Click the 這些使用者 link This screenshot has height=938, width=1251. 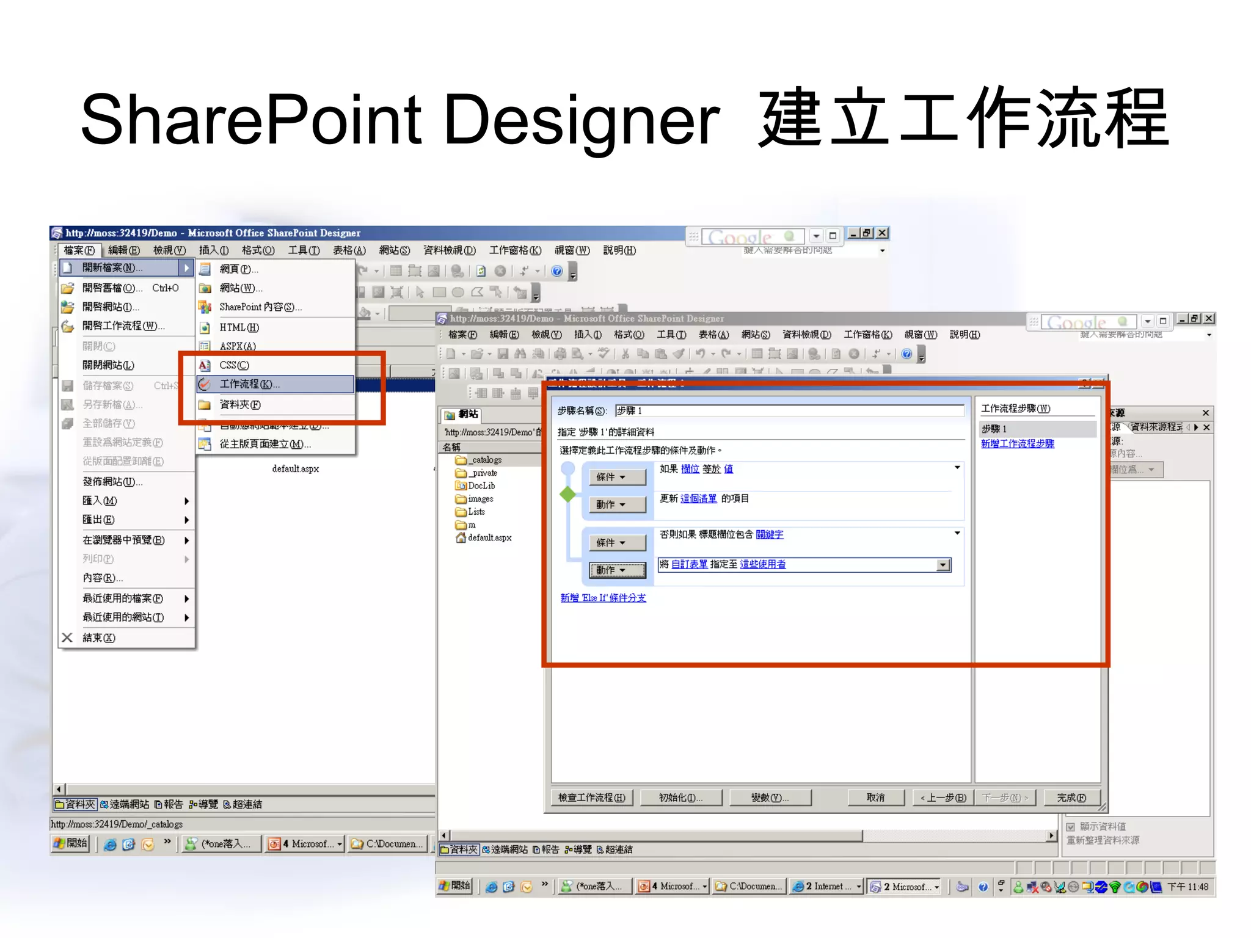point(763,564)
